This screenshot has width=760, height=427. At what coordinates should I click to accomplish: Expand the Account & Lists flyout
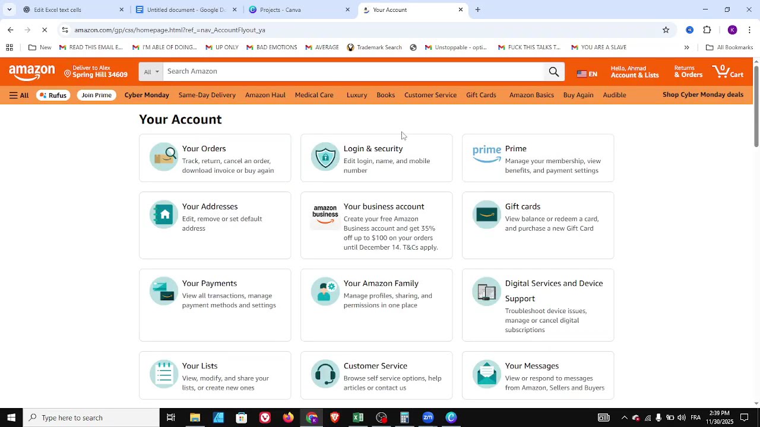634,72
